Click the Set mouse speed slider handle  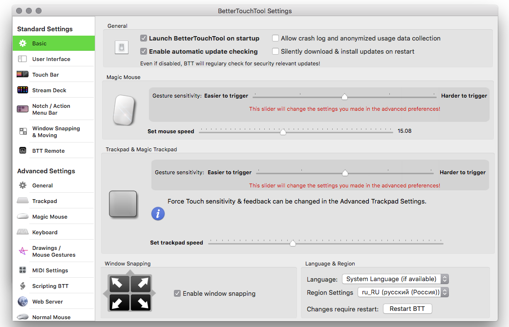tap(283, 132)
